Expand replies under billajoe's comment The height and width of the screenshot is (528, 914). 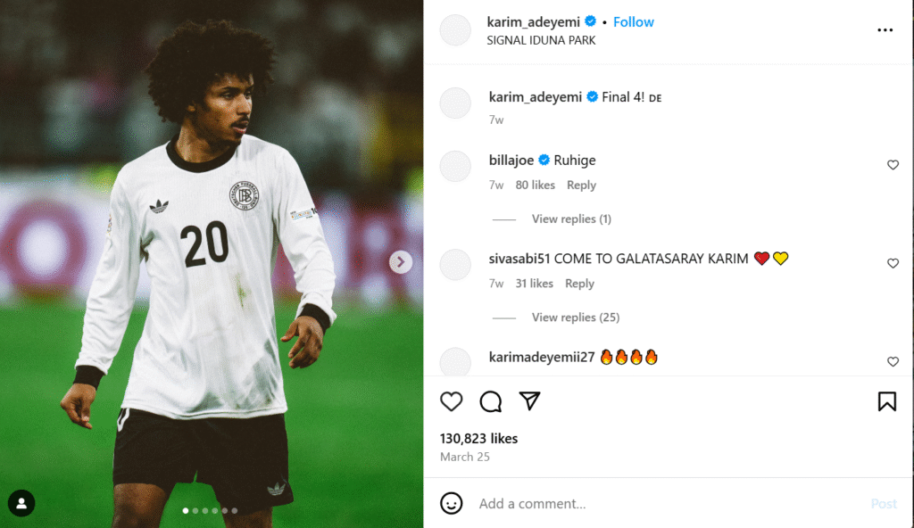571,219
